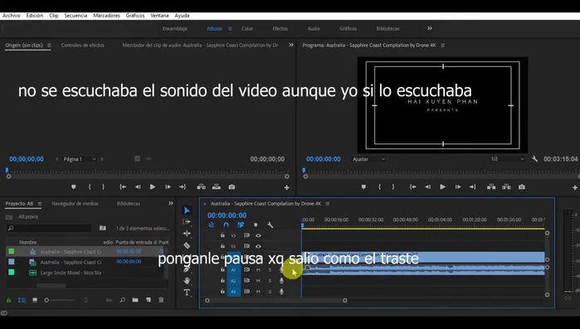Click the Project panel search field

(x=49, y=228)
